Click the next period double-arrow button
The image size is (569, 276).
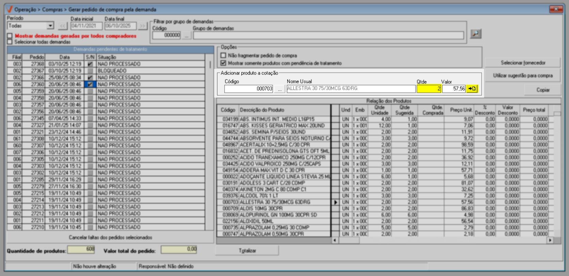point(142,26)
